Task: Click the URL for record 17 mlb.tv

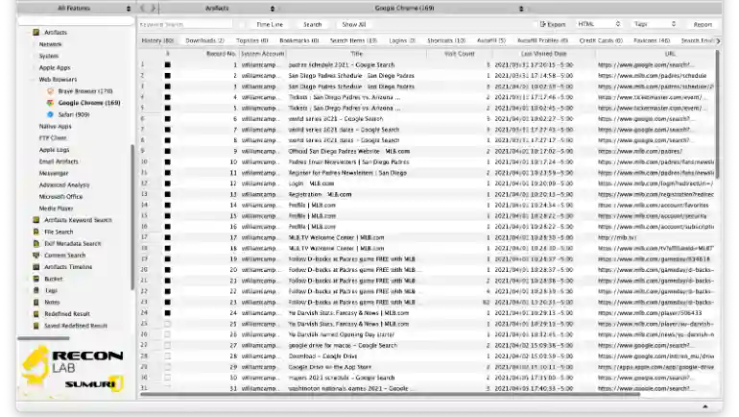Action: coord(617,237)
